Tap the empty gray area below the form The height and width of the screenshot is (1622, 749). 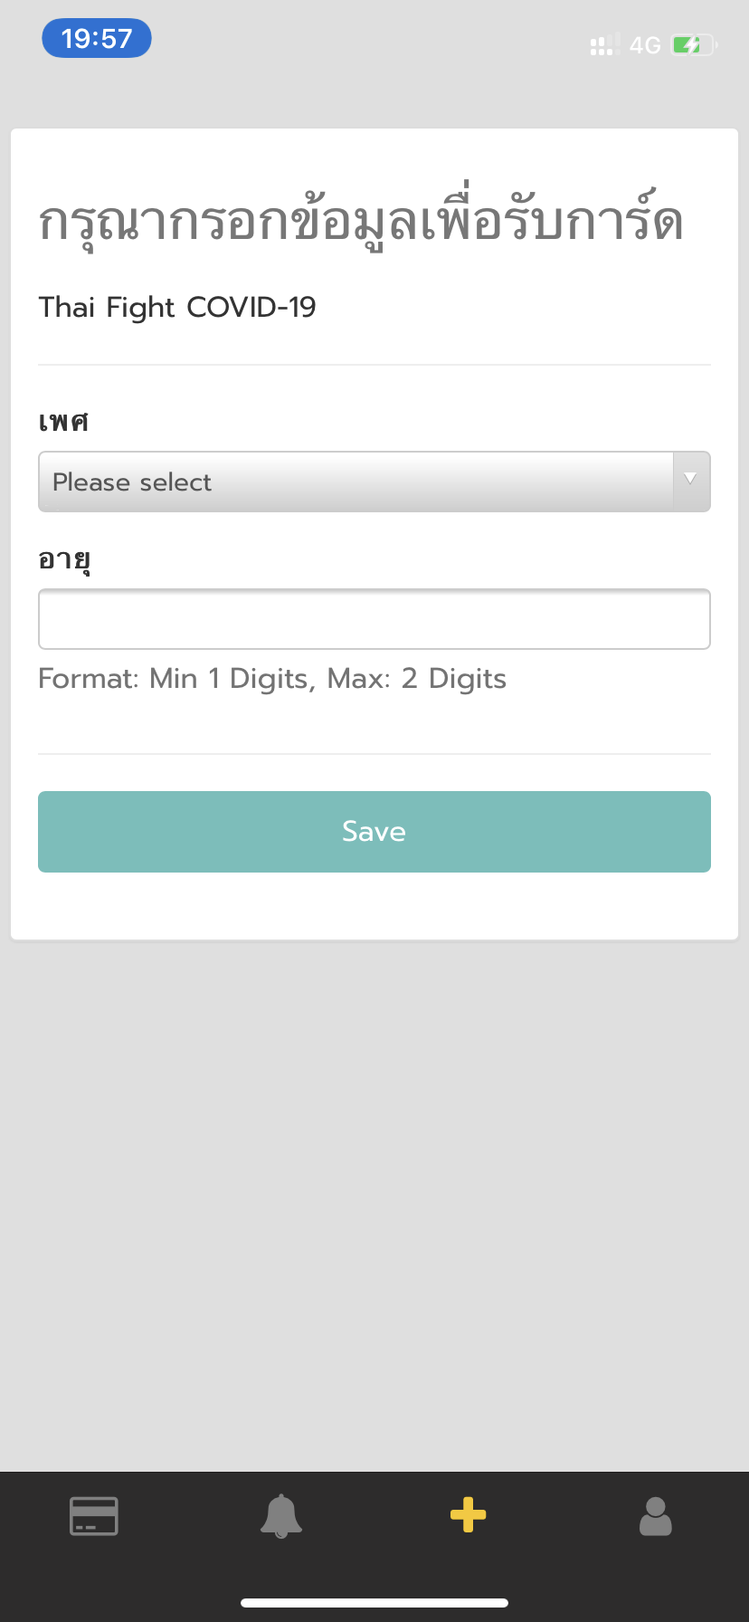point(374,1204)
